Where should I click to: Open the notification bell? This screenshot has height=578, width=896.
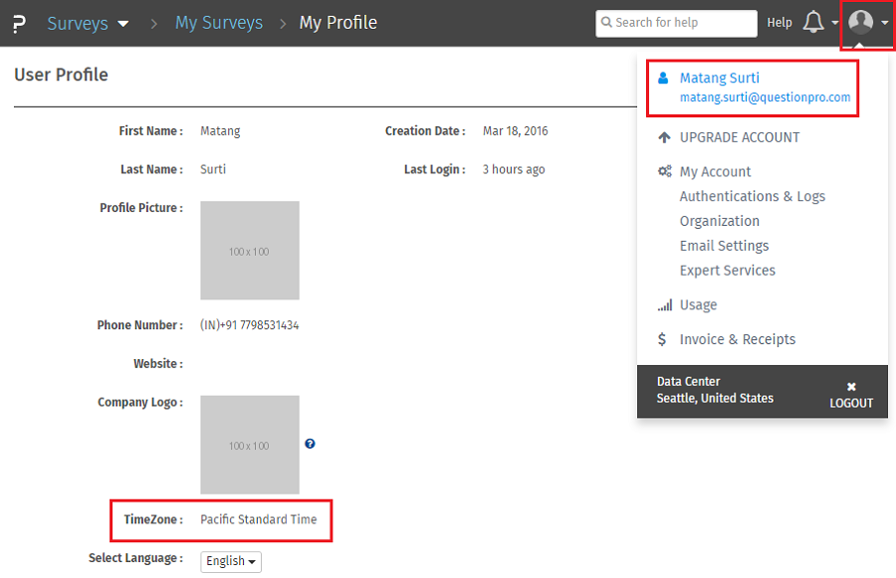coord(815,22)
